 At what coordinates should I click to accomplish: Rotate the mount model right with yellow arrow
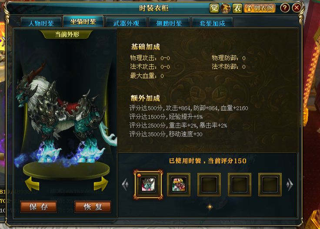click(x=101, y=184)
